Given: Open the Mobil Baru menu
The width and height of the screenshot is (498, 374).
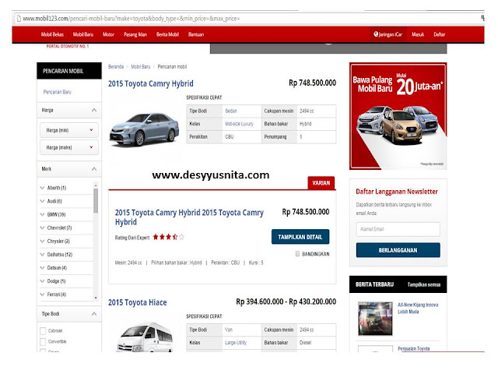Looking at the screenshot, I should [83, 34].
